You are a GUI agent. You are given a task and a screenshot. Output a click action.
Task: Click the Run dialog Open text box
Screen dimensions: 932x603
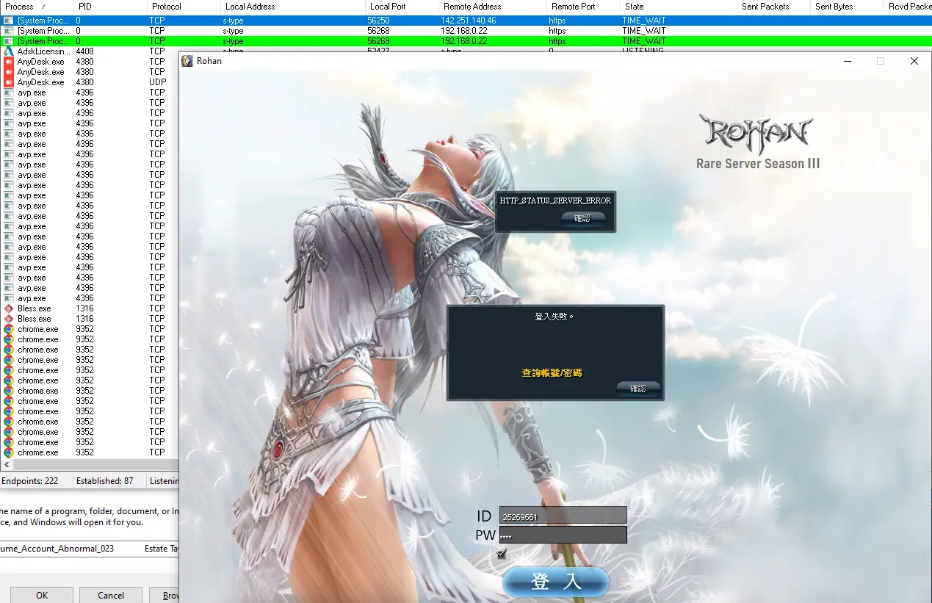pyautogui.click(x=89, y=549)
